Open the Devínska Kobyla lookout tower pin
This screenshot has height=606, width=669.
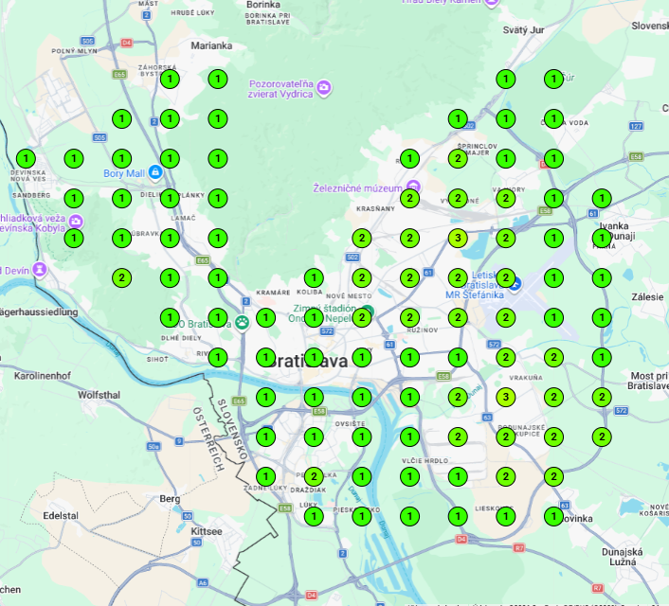76,222
